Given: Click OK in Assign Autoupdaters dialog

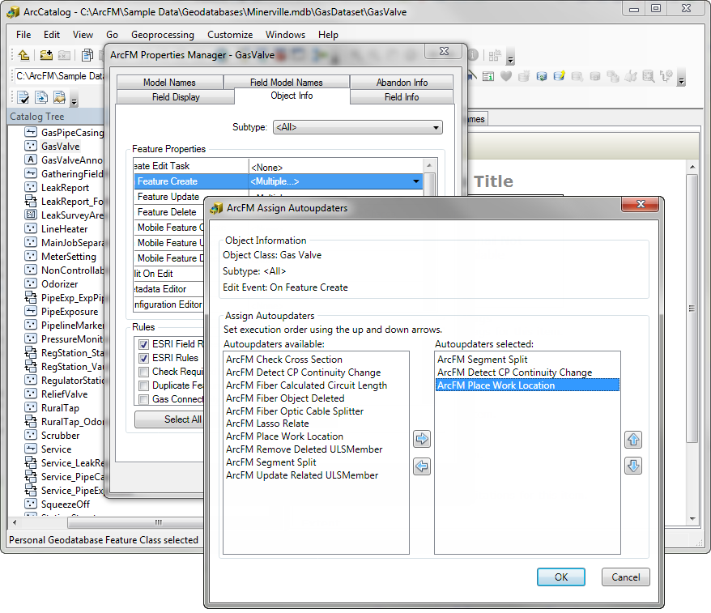Looking at the screenshot, I should tap(560, 577).
